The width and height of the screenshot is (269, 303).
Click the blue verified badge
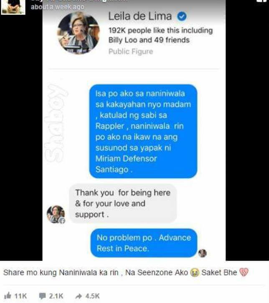pyautogui.click(x=182, y=16)
